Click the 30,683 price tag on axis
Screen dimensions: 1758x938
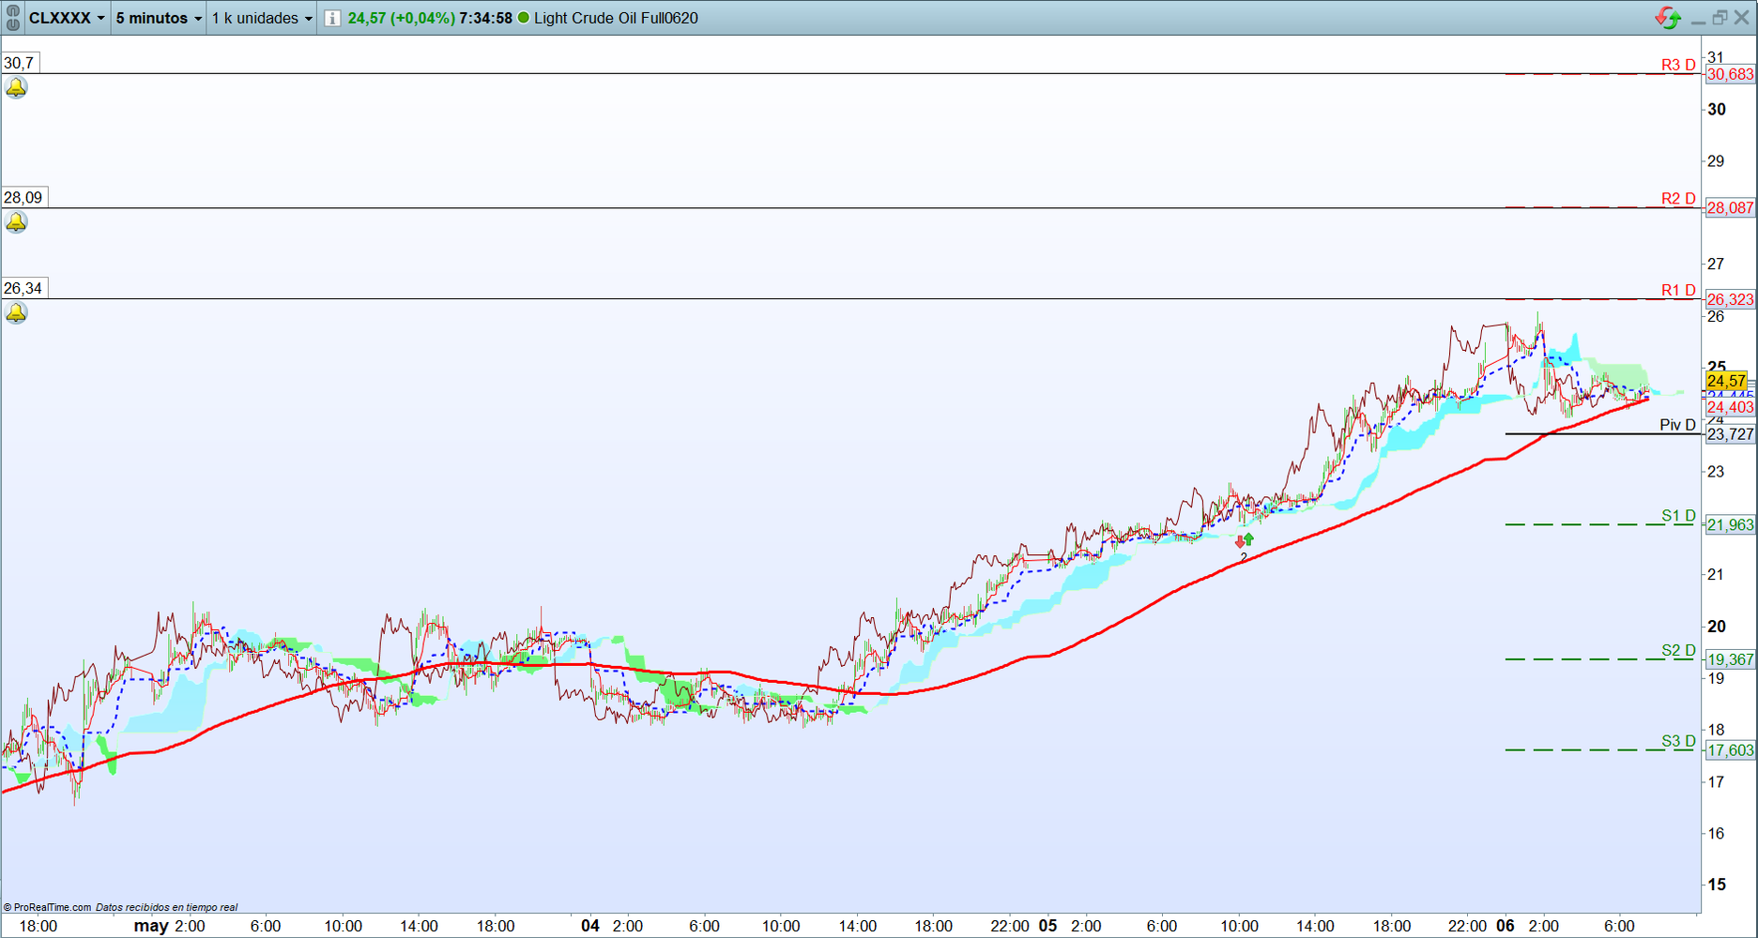coord(1730,74)
